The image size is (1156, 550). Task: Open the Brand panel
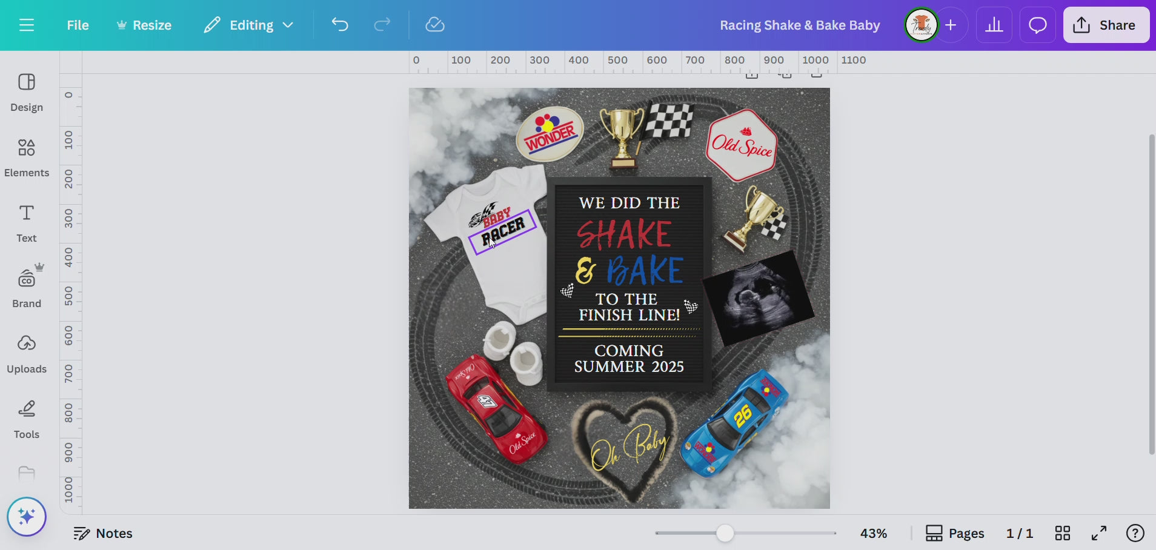pos(27,288)
